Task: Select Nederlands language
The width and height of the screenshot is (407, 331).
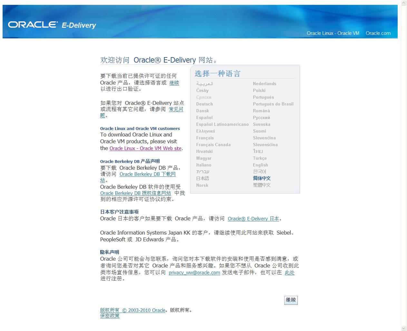Action: tap(265, 84)
